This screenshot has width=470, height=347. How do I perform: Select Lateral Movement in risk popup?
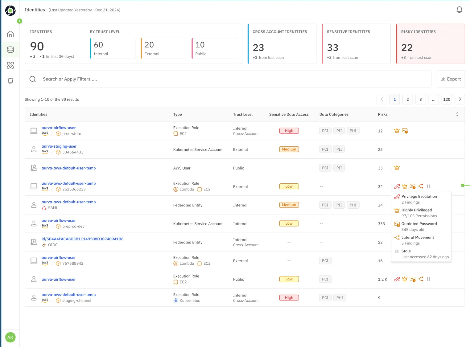pyautogui.click(x=417, y=238)
